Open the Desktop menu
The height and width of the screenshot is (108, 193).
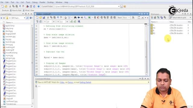click(x=50, y=2)
